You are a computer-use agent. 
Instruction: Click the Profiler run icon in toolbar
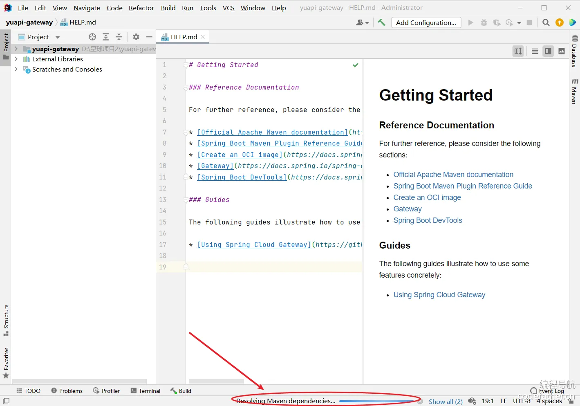click(509, 22)
